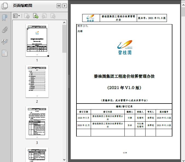The width and height of the screenshot is (185, 162).
Task: Select page 3 thumbnail
Action: coord(37,122)
